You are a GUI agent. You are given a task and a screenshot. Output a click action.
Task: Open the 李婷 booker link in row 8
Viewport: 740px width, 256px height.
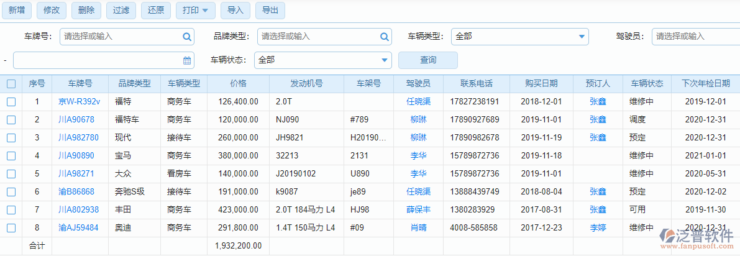[x=598, y=228]
